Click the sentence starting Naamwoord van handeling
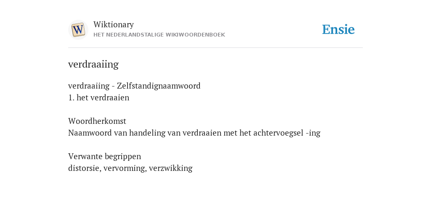The image size is (431, 215). pos(194,133)
